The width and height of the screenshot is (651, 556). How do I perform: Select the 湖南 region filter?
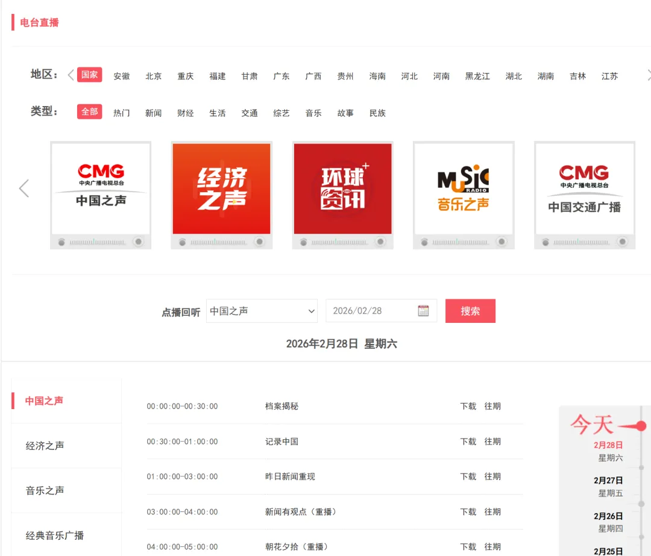546,76
